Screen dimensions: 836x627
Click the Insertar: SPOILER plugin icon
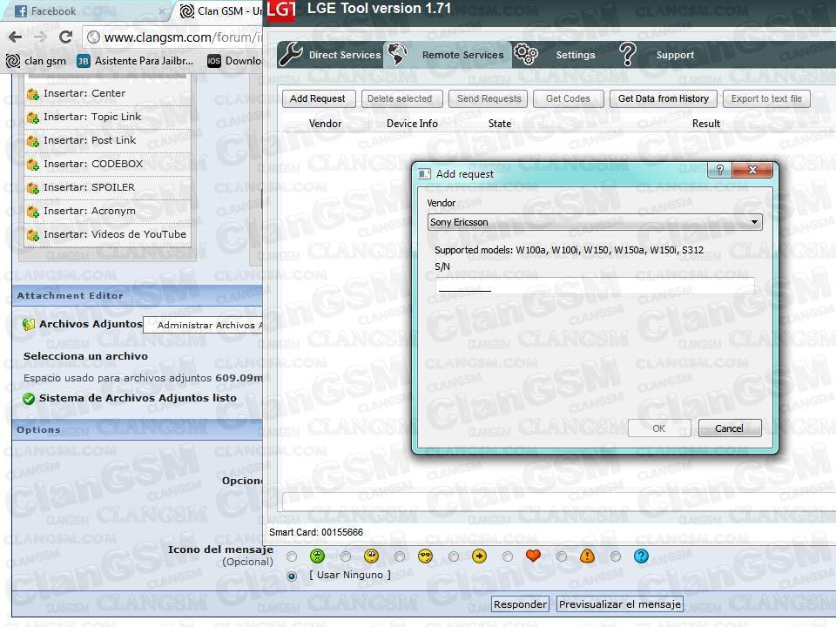click(32, 188)
